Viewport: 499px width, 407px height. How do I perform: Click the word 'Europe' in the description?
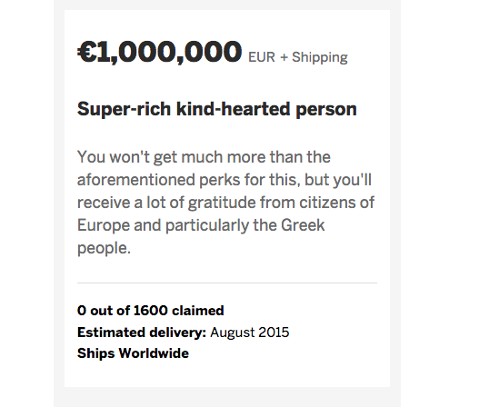click(x=104, y=225)
